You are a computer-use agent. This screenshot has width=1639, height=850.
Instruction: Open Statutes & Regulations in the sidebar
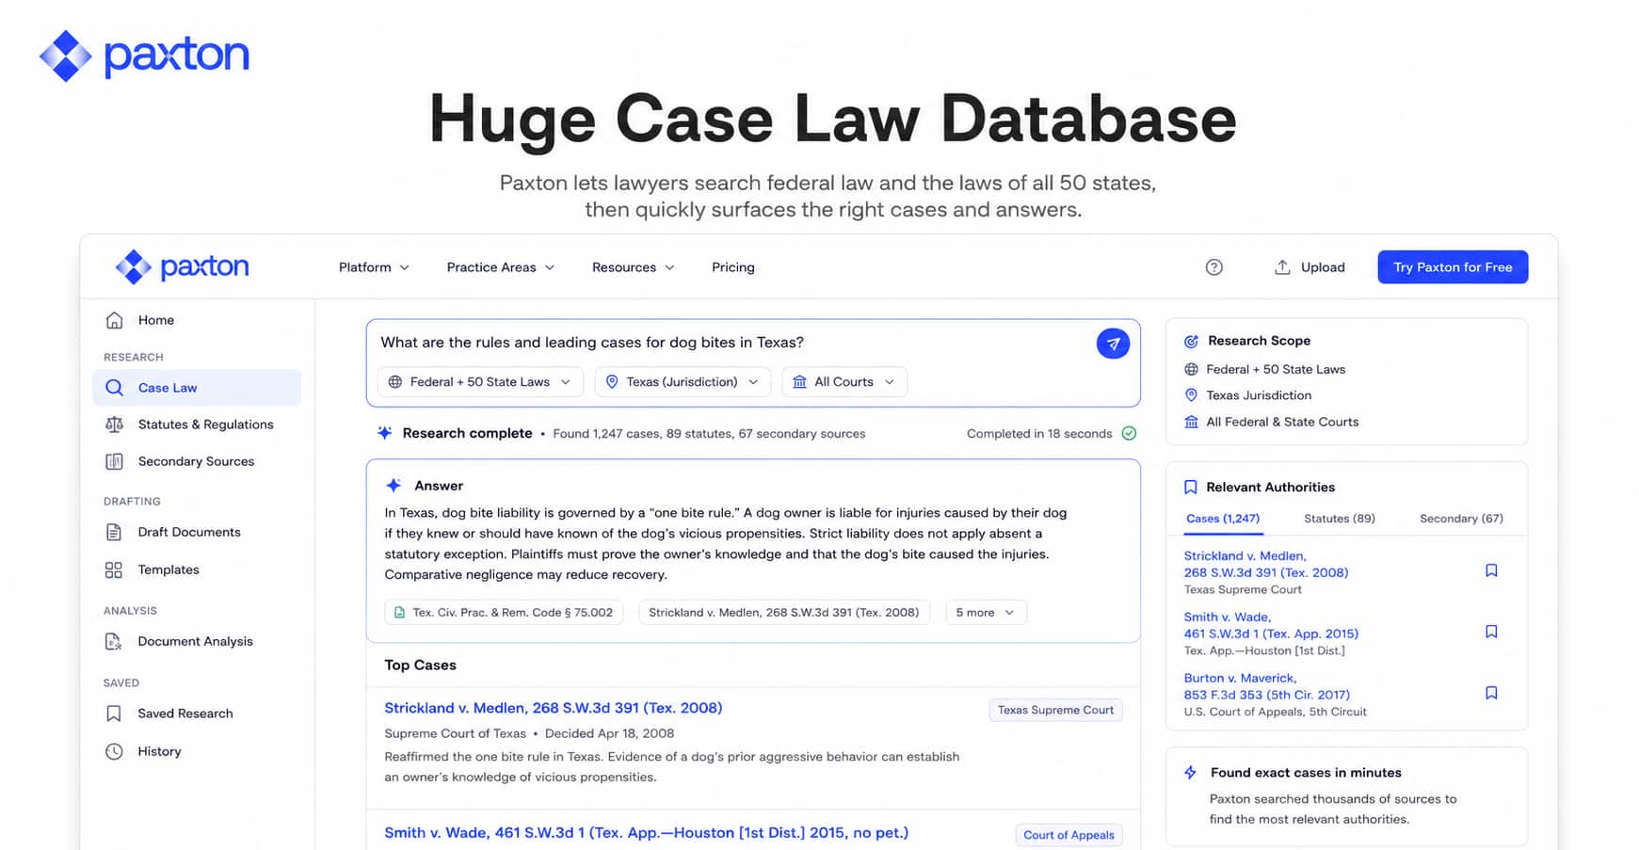[x=197, y=425]
